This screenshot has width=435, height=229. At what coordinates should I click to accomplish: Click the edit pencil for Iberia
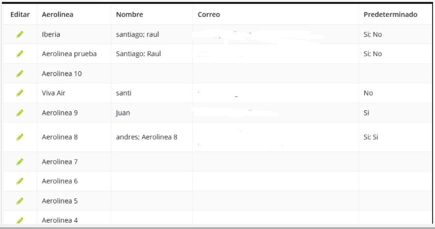(x=20, y=34)
